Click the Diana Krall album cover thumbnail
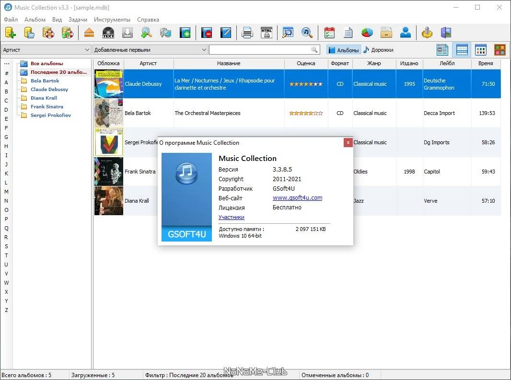This screenshot has height=380, width=511. pyautogui.click(x=109, y=201)
